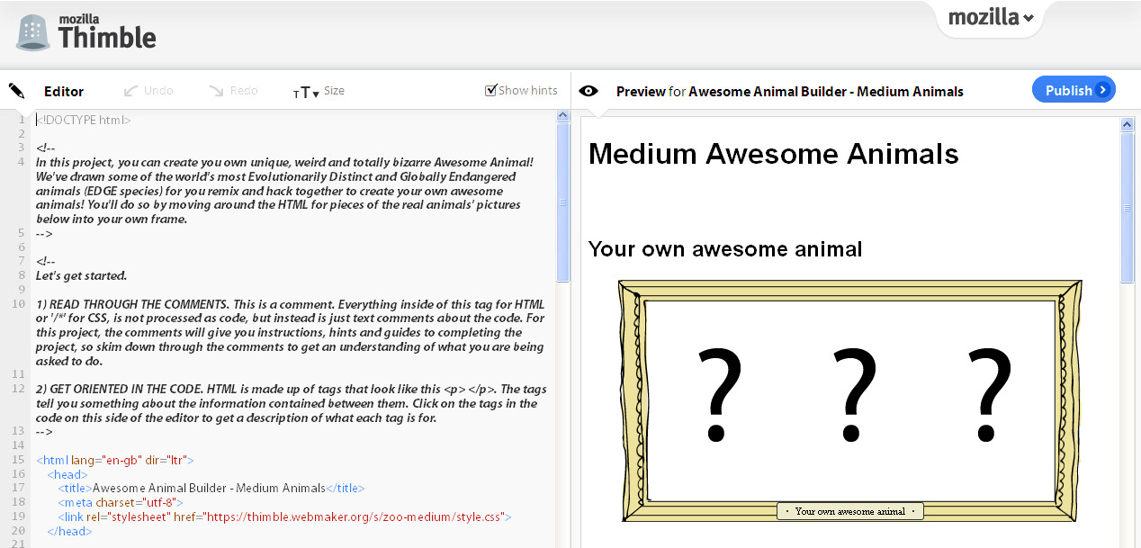Select the Editor pencil icon
The image size is (1141, 548).
click(16, 90)
